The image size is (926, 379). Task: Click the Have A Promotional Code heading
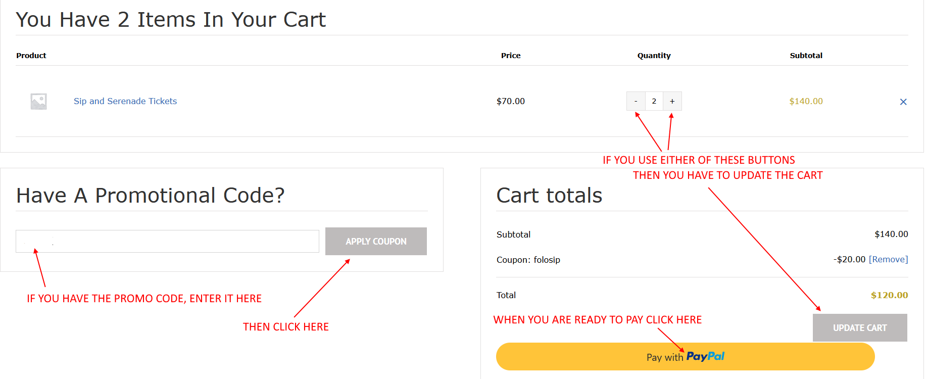click(151, 195)
